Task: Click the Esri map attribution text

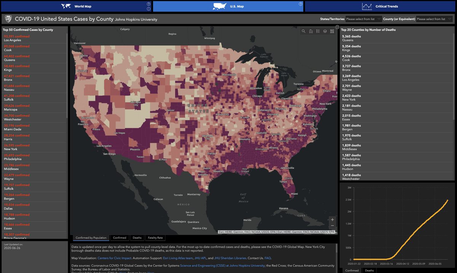Action: click(277, 232)
